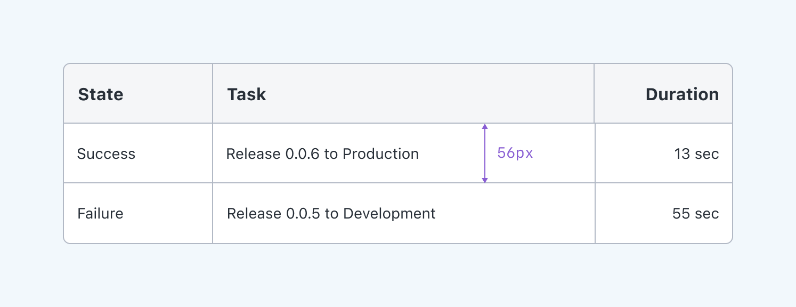The width and height of the screenshot is (796, 307).
Task: Click the bottom arrowhead of the measurement arrow
Action: (485, 180)
